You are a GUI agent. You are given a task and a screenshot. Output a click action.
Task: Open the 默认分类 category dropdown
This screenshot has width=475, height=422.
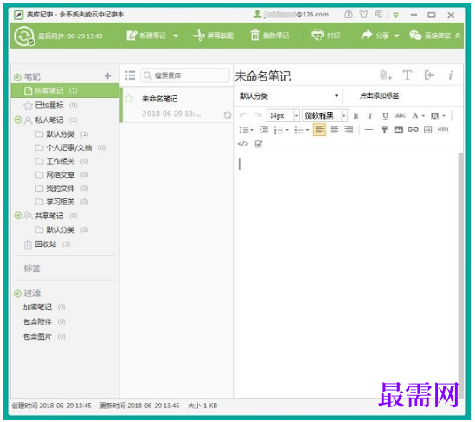pos(289,96)
